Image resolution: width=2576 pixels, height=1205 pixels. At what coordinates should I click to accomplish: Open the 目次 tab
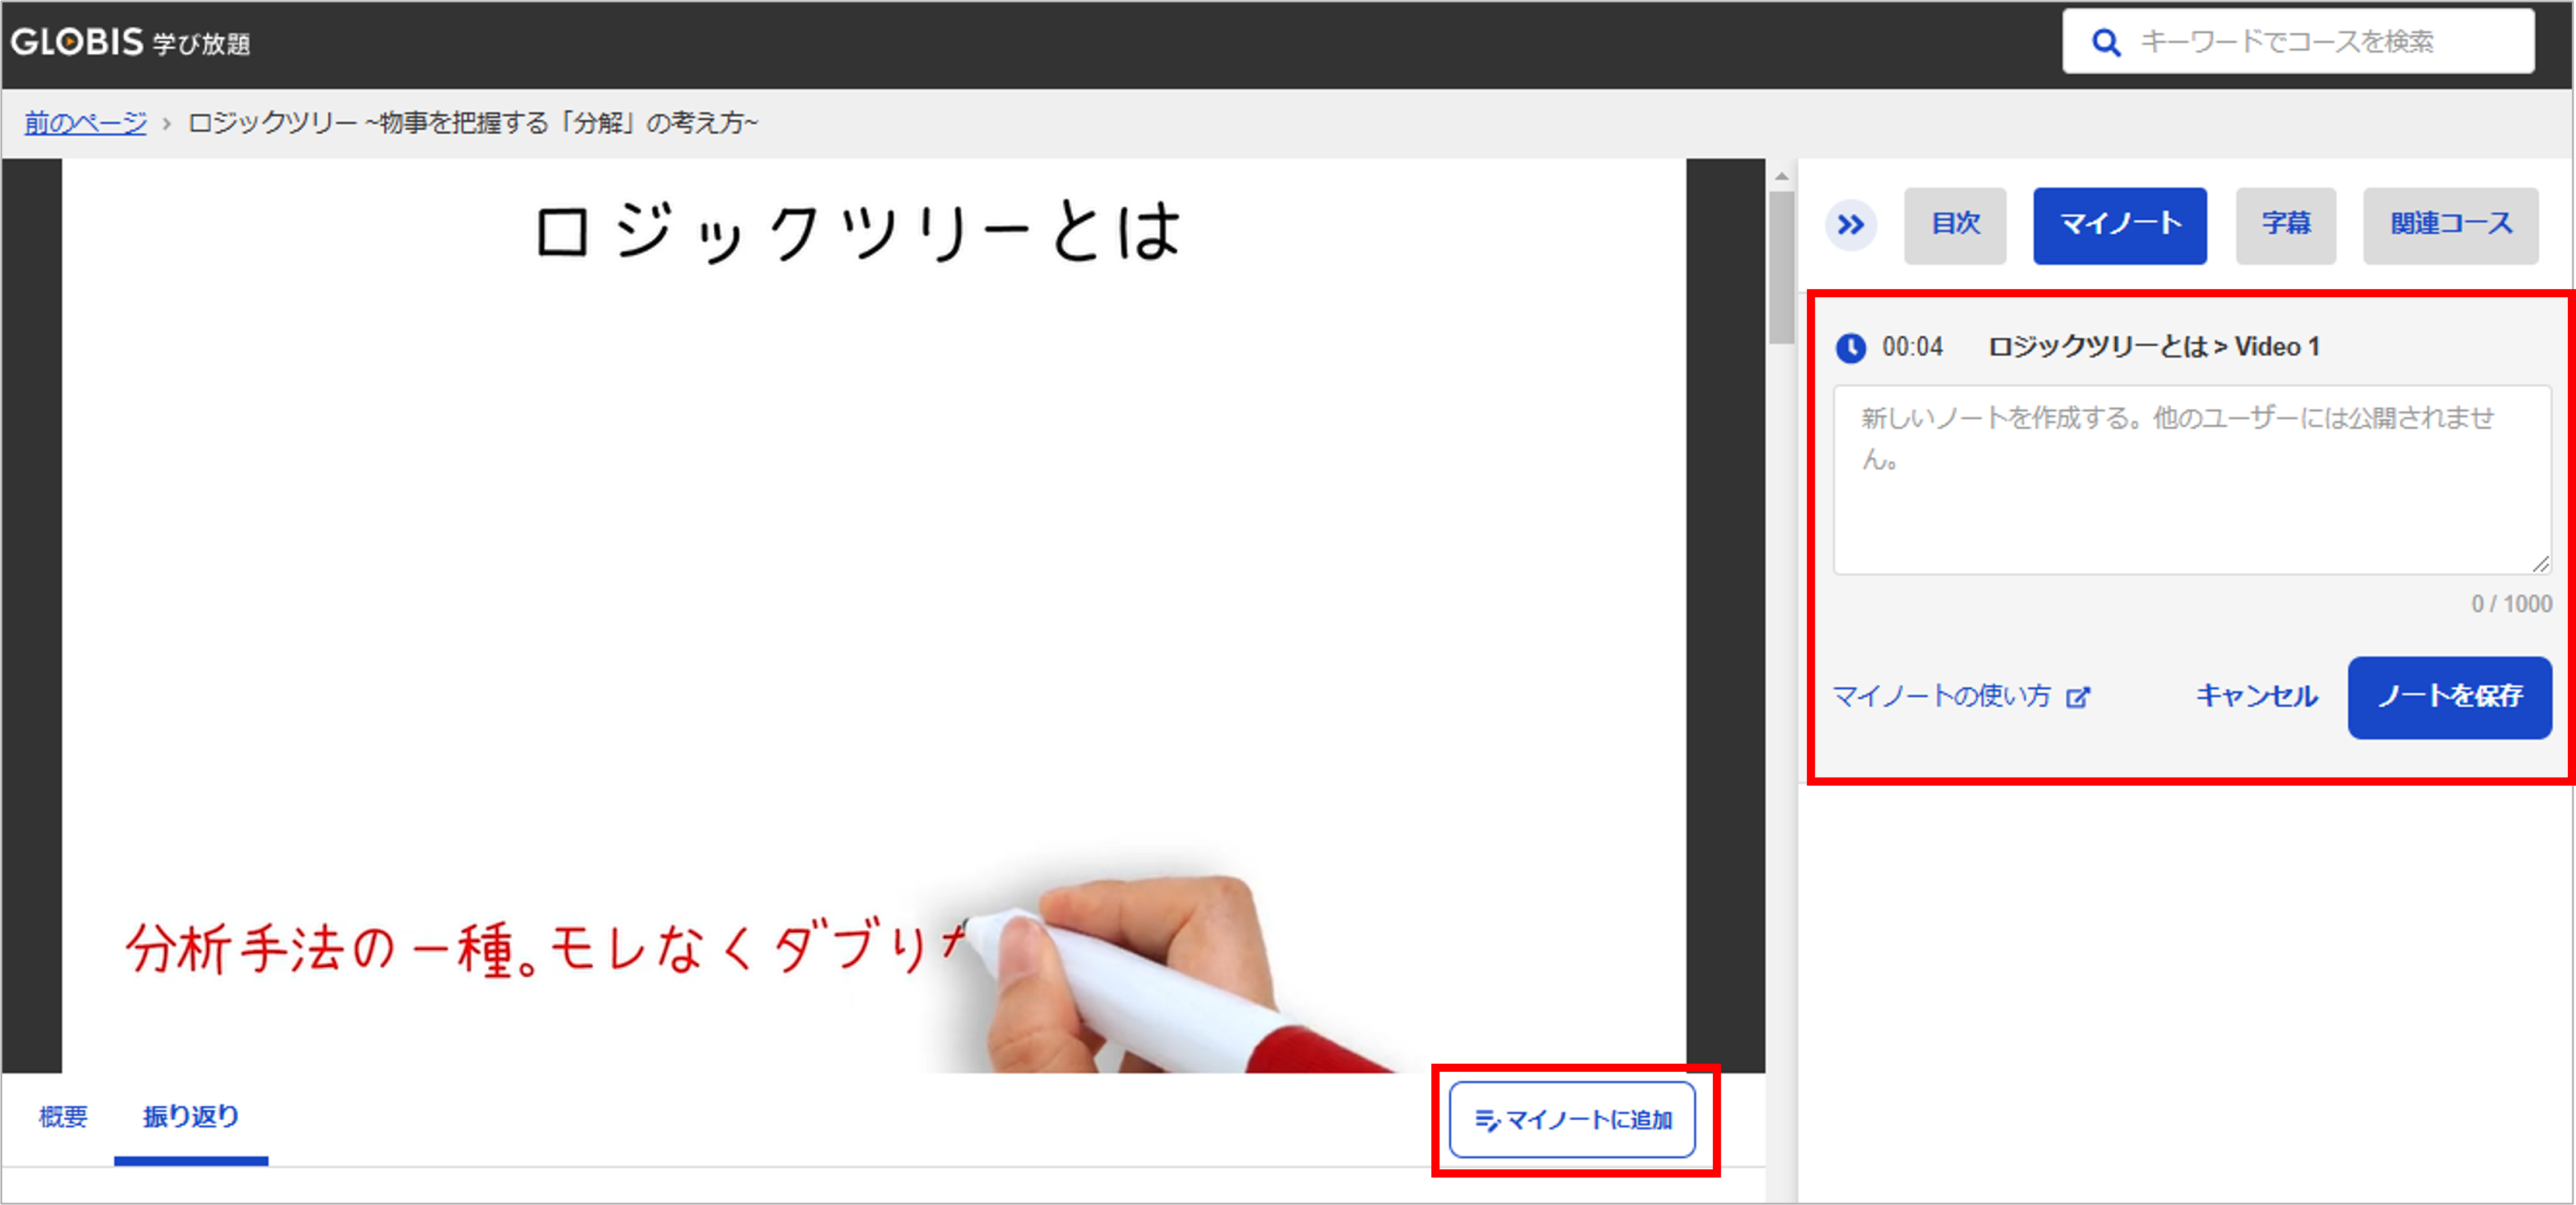[1954, 225]
